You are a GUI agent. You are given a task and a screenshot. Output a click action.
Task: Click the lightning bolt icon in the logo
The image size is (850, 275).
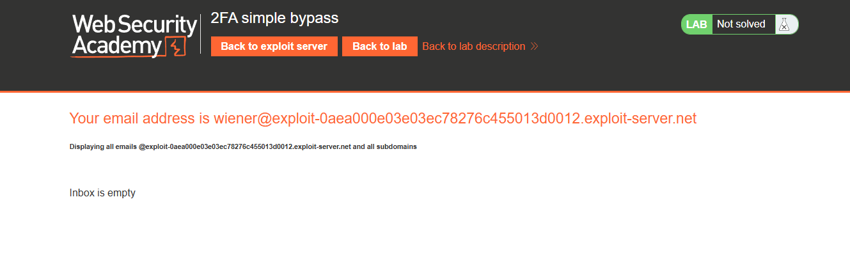(x=175, y=47)
